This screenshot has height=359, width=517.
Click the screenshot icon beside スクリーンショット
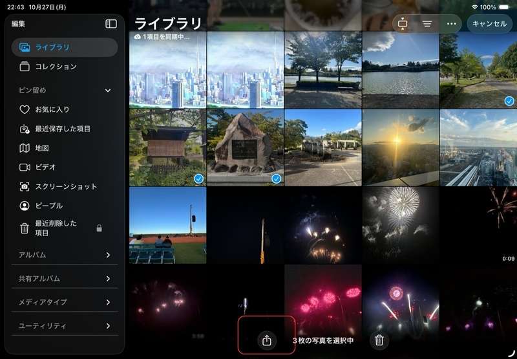pyautogui.click(x=25, y=186)
